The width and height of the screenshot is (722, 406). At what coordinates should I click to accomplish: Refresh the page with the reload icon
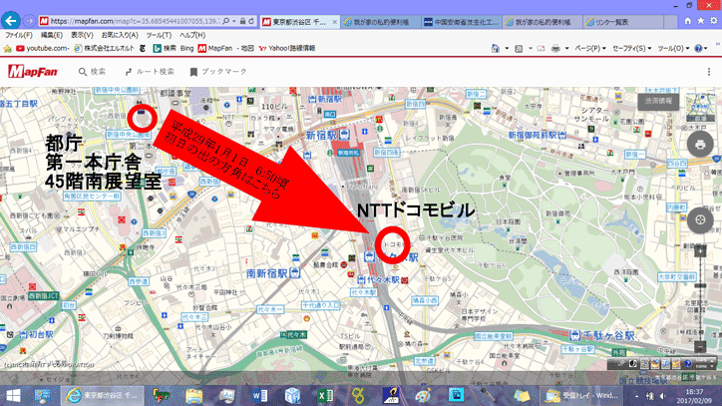click(251, 21)
